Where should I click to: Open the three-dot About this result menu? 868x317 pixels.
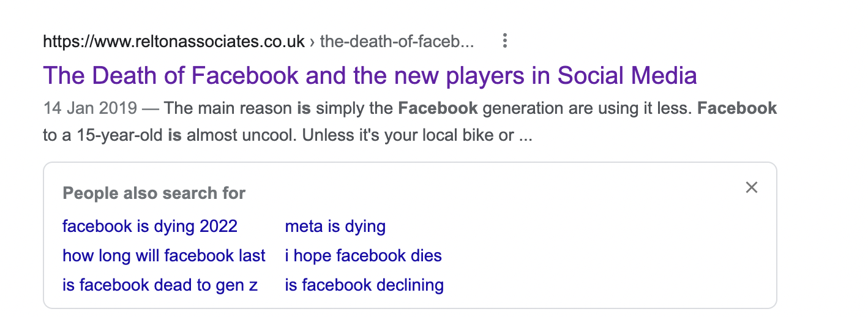tap(505, 42)
